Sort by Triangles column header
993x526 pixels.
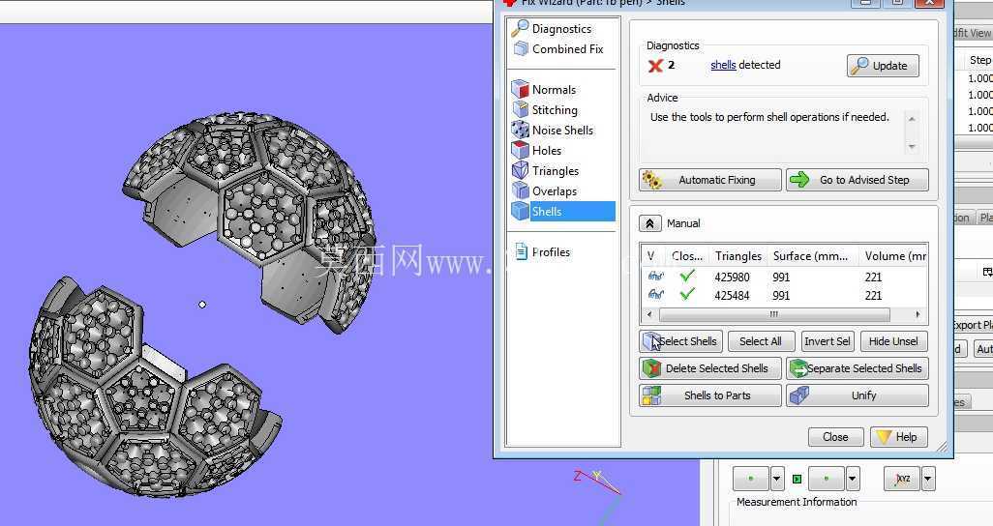(738, 255)
